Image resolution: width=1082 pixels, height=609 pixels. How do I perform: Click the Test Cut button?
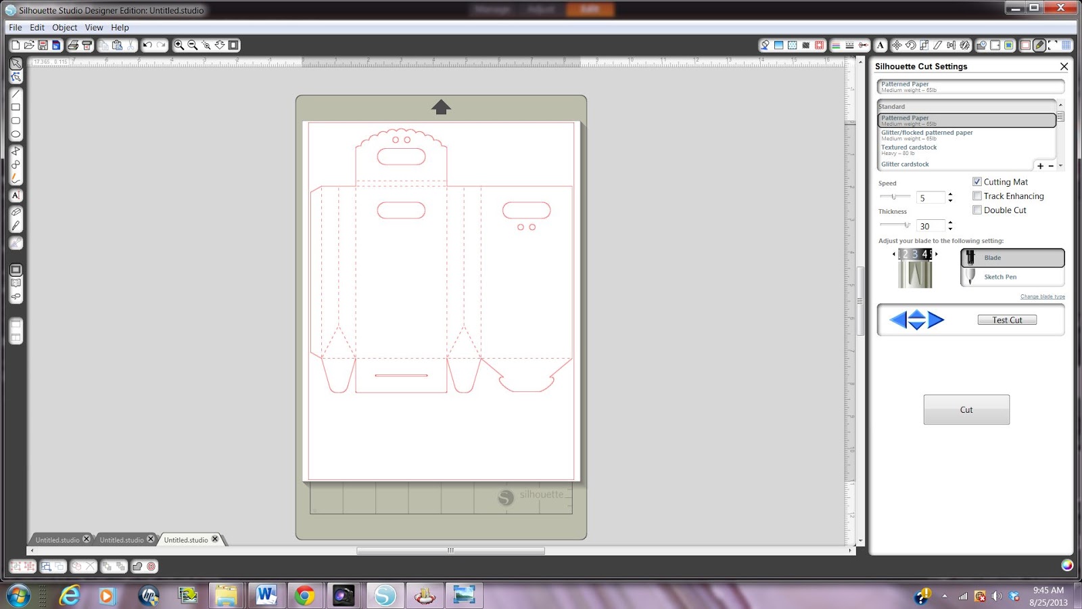[1007, 320]
